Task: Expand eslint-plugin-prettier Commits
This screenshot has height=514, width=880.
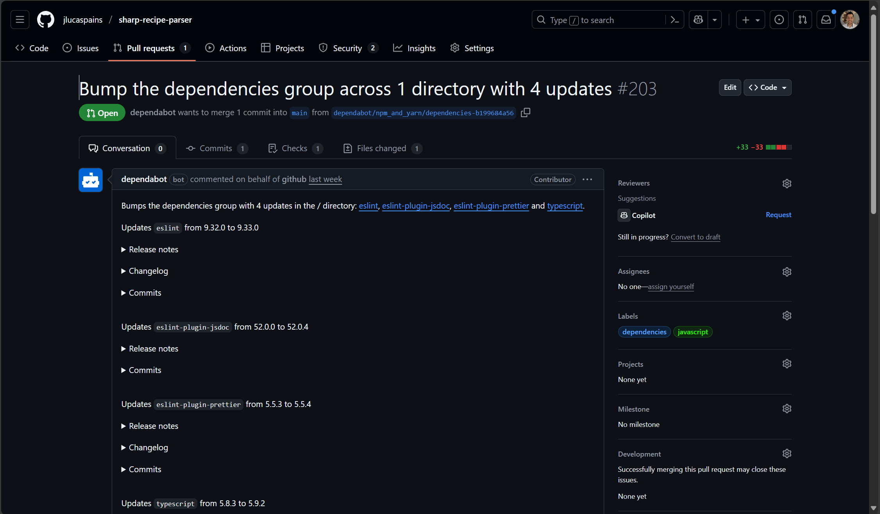Action: (141, 469)
